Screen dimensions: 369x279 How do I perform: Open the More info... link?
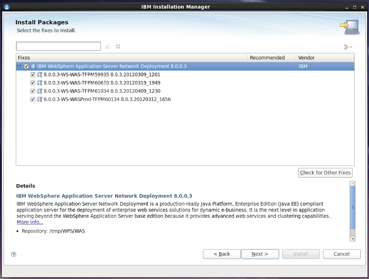30,222
